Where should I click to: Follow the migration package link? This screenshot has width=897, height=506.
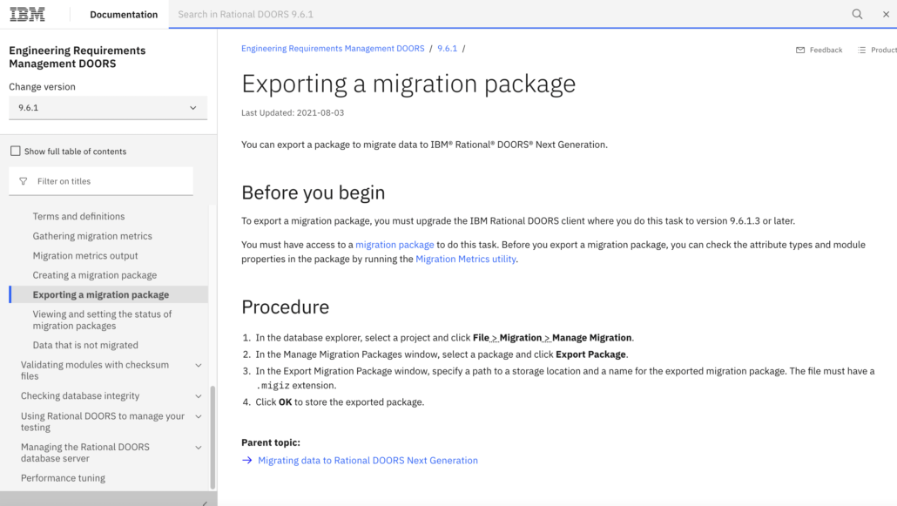click(395, 245)
